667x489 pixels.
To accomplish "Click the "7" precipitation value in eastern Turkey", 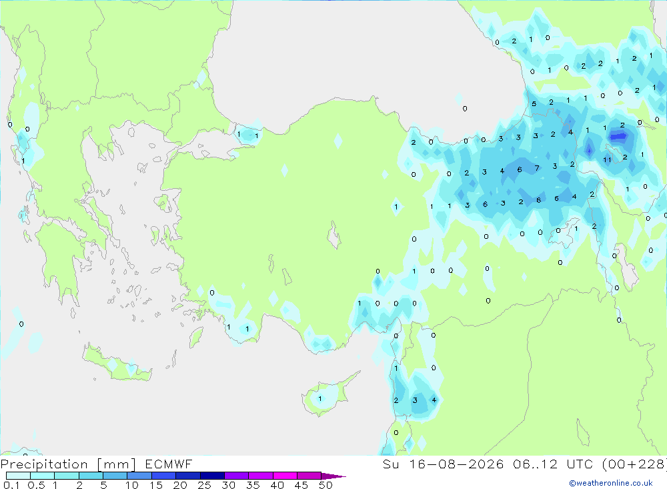I will click(537, 168).
